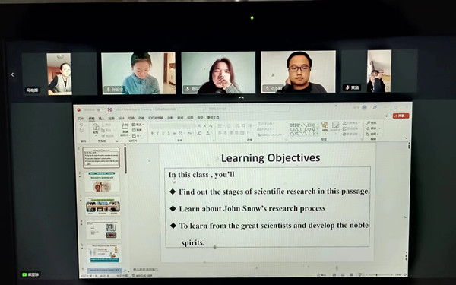Switch to Slide Sorter view in status bar
456x285 pixels.
click(x=343, y=274)
